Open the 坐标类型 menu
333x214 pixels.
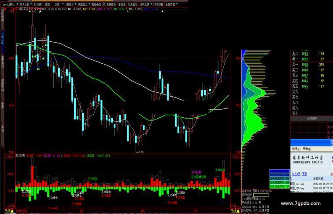point(170,4)
